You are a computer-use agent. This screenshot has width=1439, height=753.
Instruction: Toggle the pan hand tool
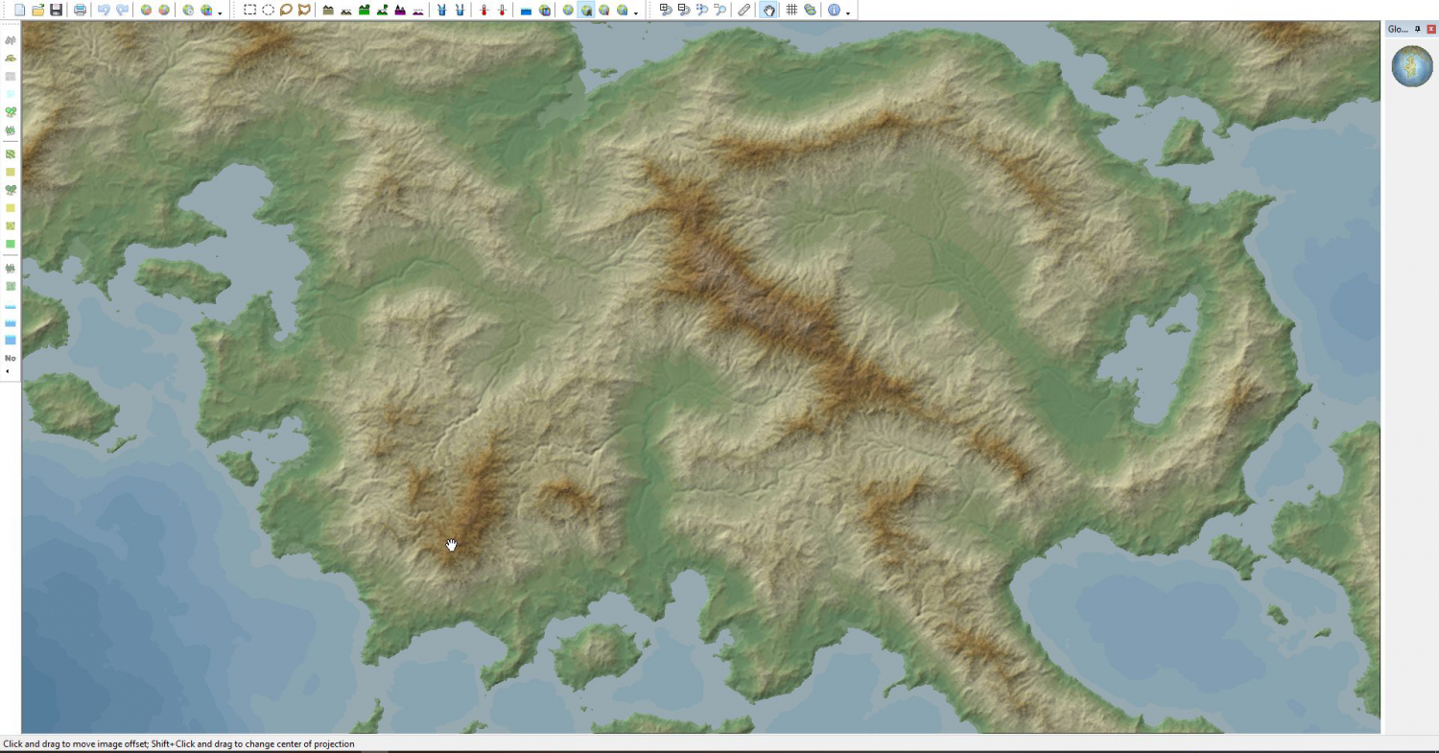click(769, 10)
